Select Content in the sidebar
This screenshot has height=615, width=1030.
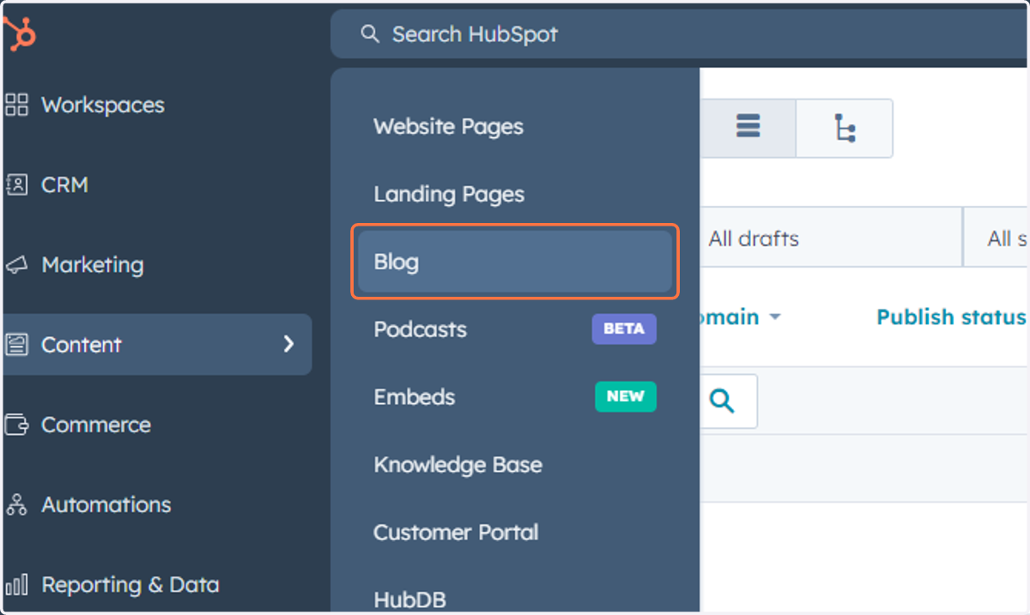point(156,345)
